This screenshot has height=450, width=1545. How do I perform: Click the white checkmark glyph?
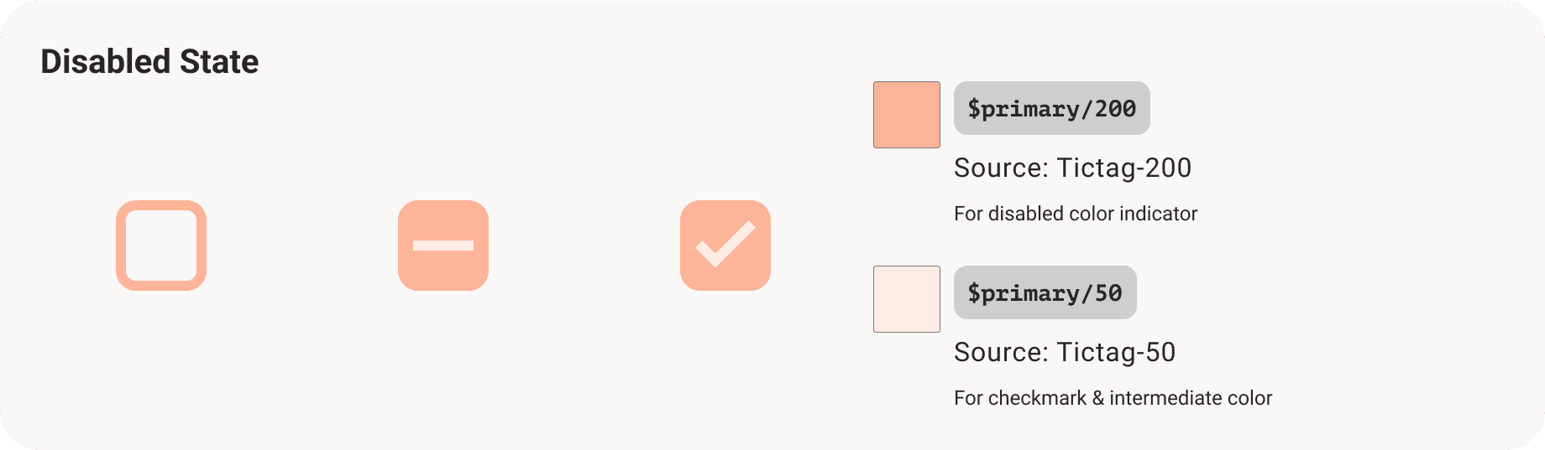tap(725, 244)
